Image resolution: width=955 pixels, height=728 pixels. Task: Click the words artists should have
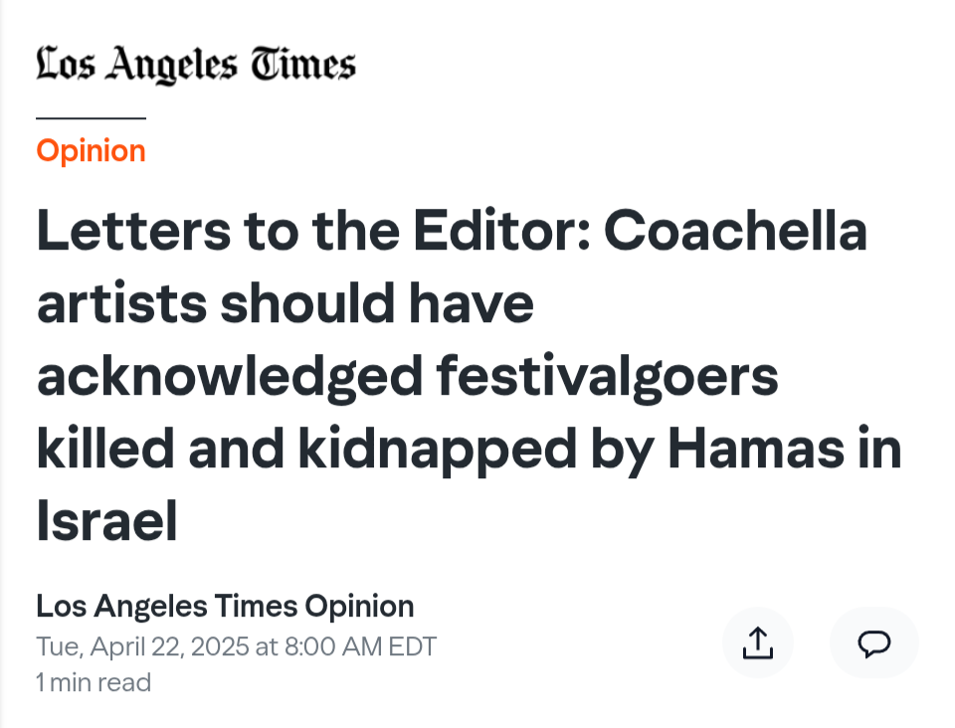click(286, 303)
